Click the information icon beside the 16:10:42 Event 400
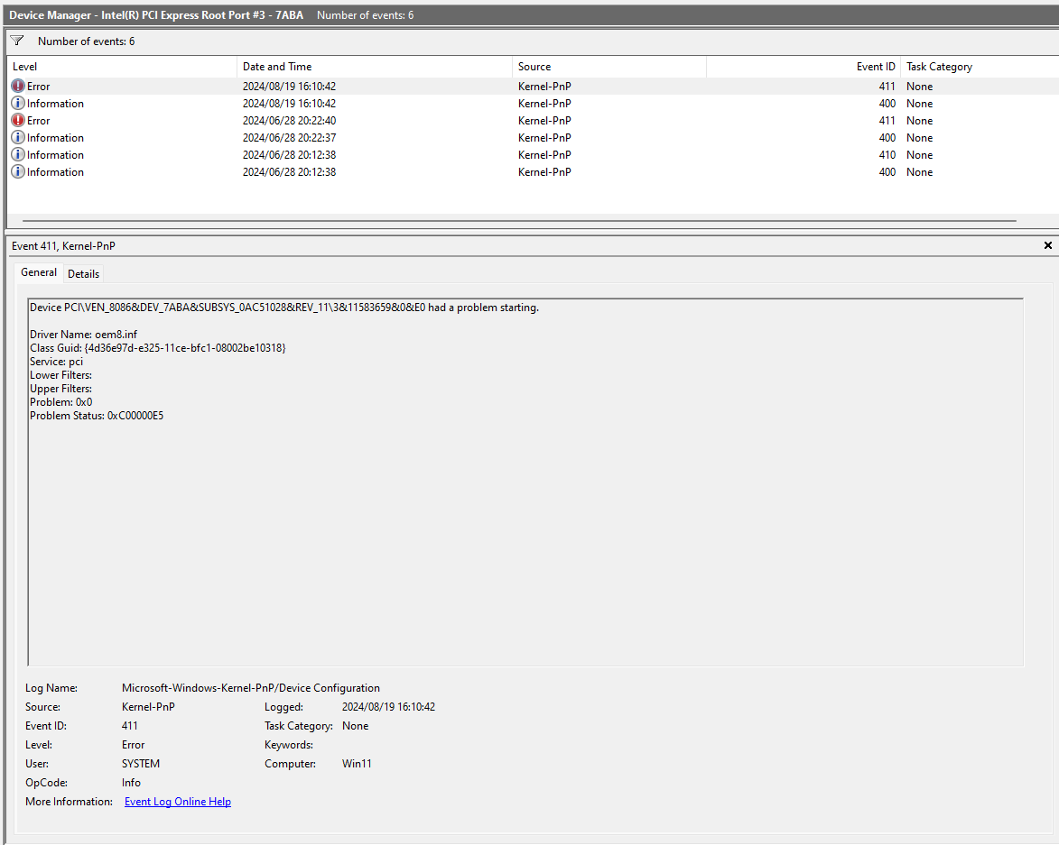The height and width of the screenshot is (845, 1059). click(x=17, y=103)
